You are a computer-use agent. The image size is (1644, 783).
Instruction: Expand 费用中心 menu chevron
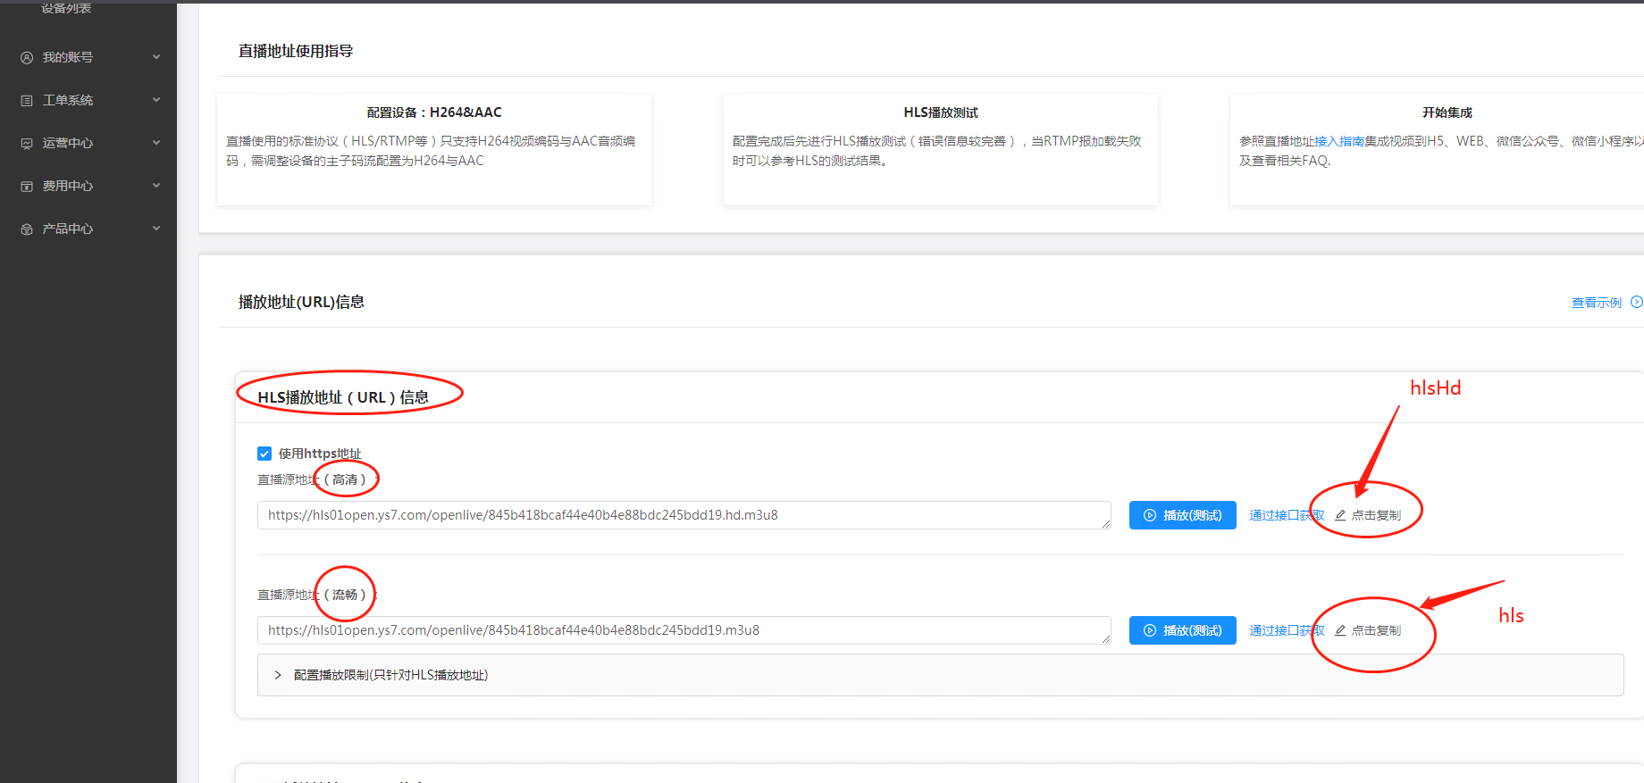pos(156,186)
